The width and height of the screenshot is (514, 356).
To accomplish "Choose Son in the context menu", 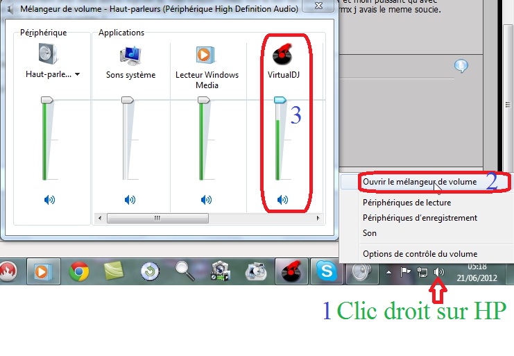I will 370,233.
